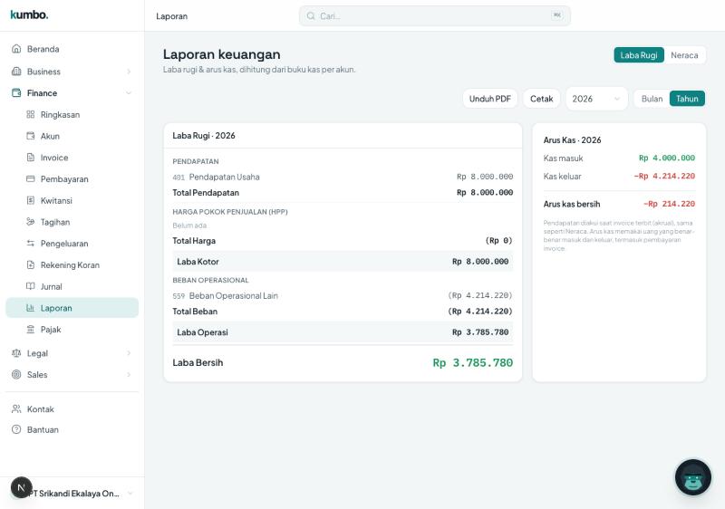Click the Total Pendapatan row

click(343, 193)
